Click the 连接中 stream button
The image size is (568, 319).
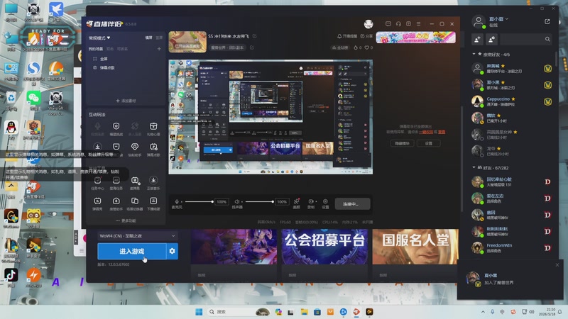[352, 204]
